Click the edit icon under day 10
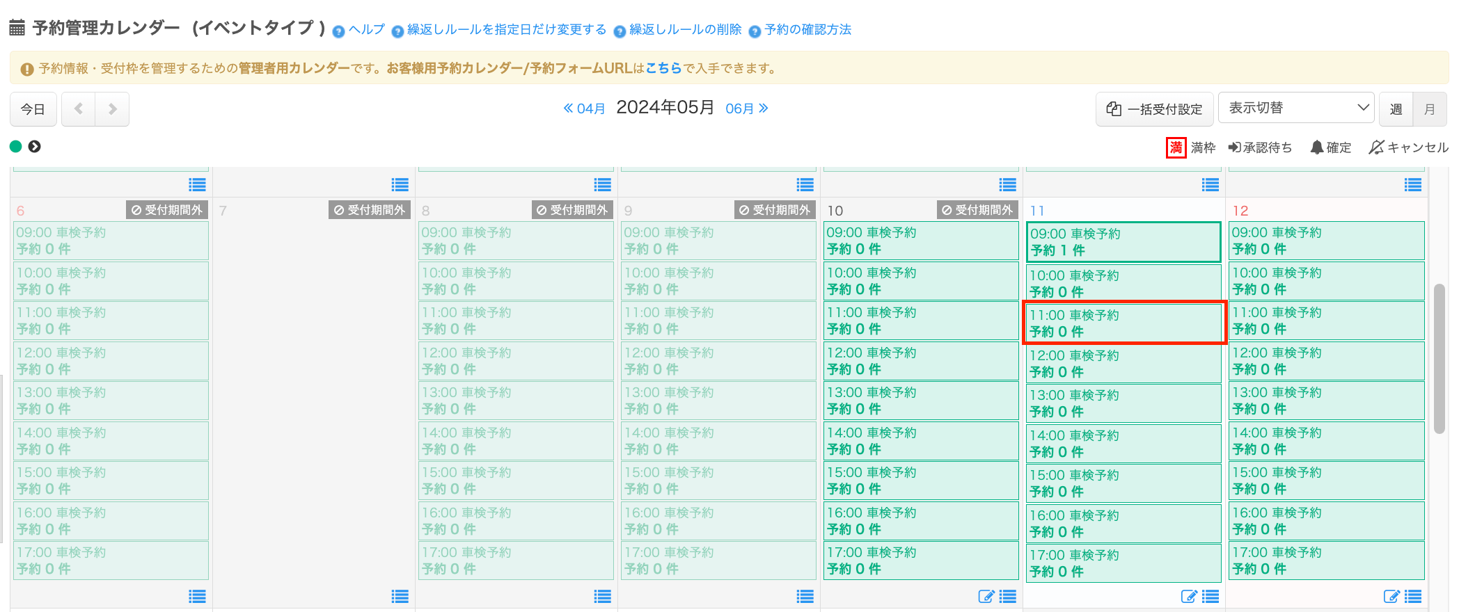 point(986,596)
